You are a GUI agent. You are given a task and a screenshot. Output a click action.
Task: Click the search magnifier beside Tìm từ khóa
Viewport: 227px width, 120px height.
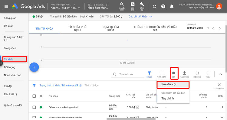point(114,74)
